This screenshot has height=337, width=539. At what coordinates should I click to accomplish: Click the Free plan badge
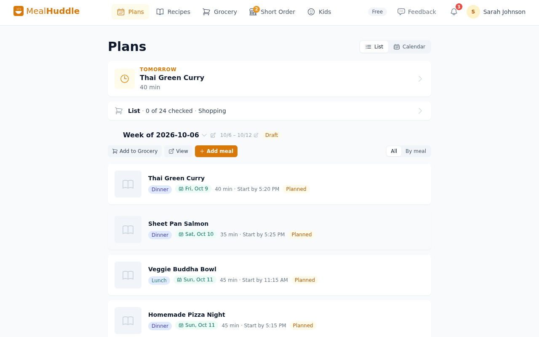pyautogui.click(x=377, y=12)
